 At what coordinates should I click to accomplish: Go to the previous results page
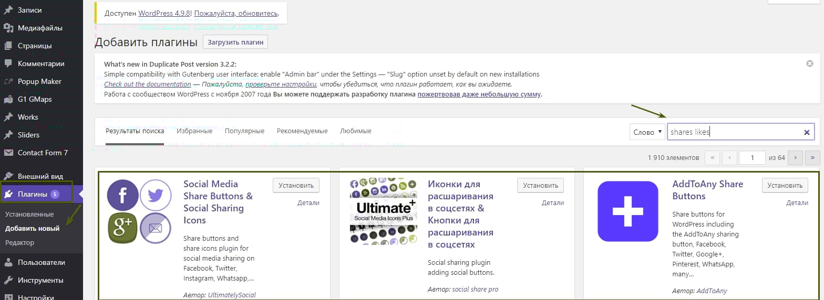[x=729, y=157]
